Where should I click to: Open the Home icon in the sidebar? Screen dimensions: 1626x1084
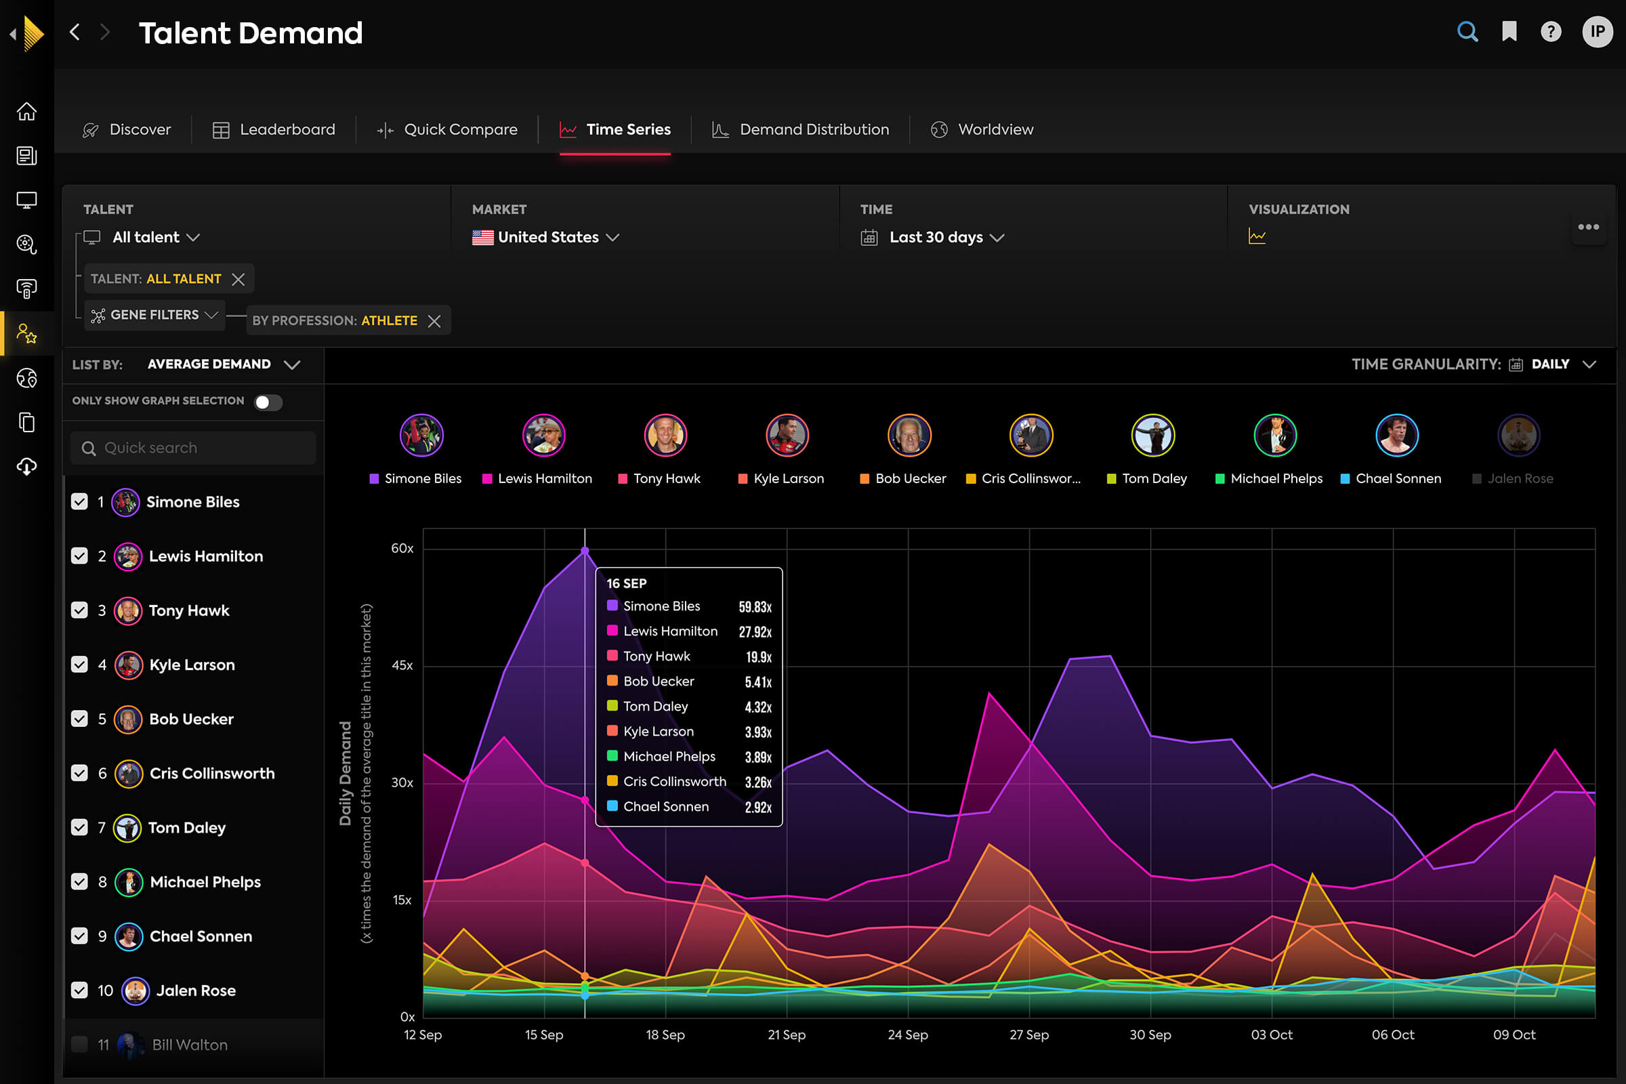[27, 110]
